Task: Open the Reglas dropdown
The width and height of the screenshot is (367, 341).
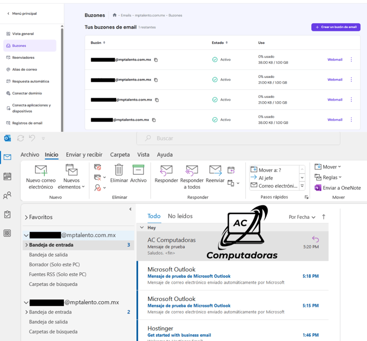Action: [x=328, y=177]
